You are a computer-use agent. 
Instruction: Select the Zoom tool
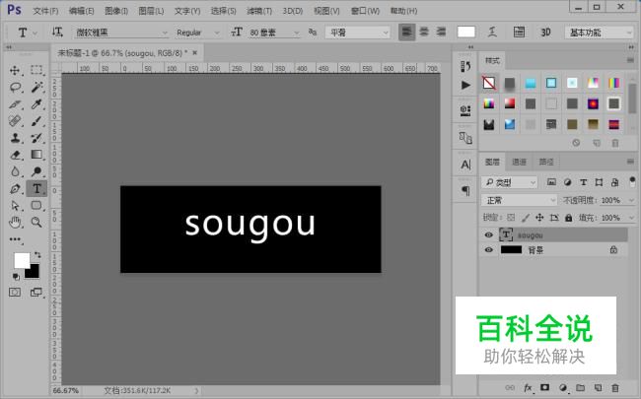(36, 223)
